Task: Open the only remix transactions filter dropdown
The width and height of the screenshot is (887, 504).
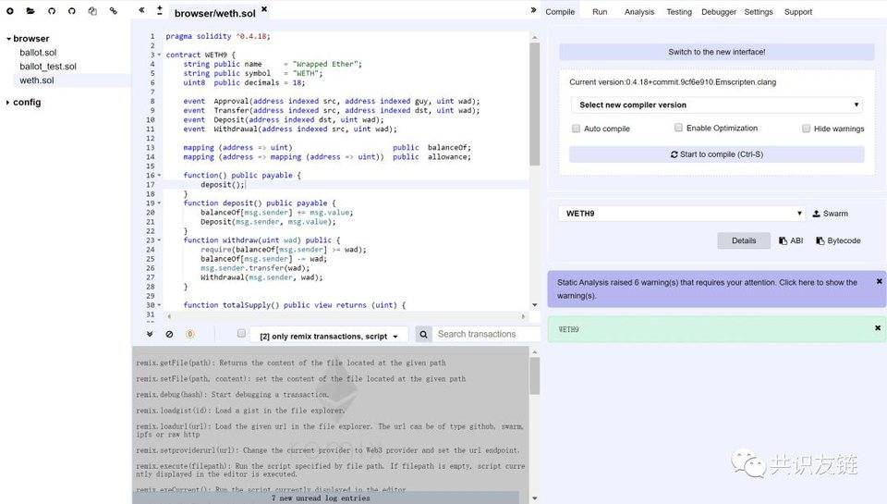Action: (328, 337)
